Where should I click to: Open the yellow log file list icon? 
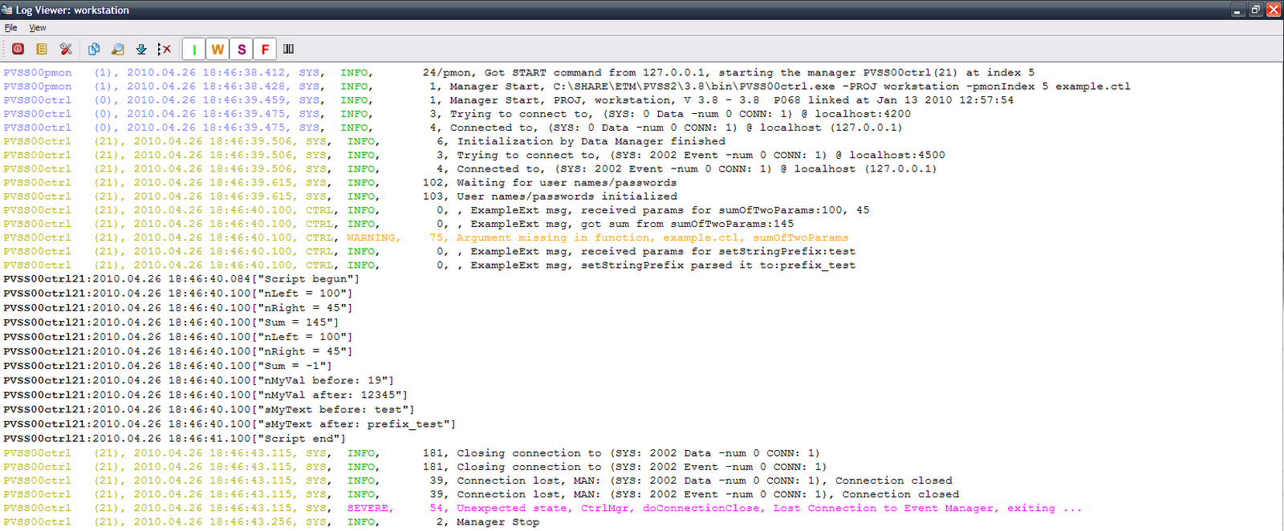pos(42,49)
